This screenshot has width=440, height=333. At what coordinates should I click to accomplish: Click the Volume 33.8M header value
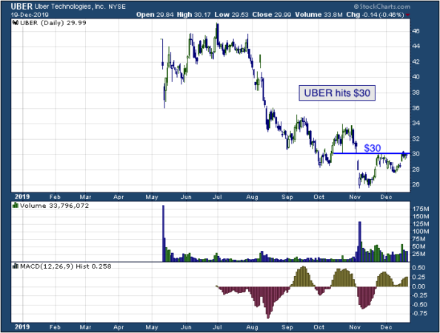pyautogui.click(x=319, y=15)
